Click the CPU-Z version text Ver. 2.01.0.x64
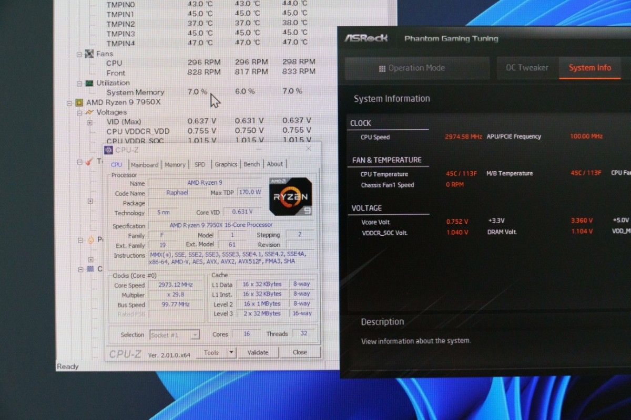631x420 pixels. click(169, 355)
